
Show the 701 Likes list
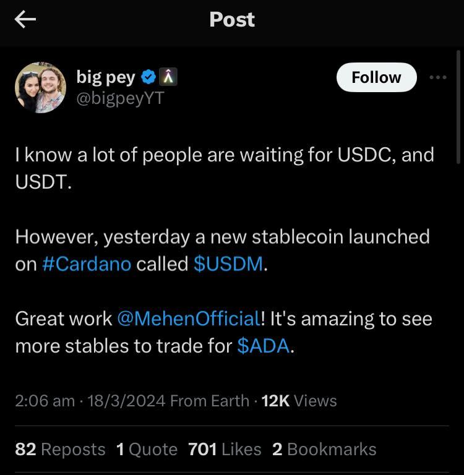point(225,449)
